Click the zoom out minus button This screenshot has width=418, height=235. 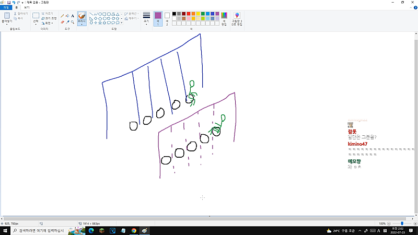tap(389, 224)
